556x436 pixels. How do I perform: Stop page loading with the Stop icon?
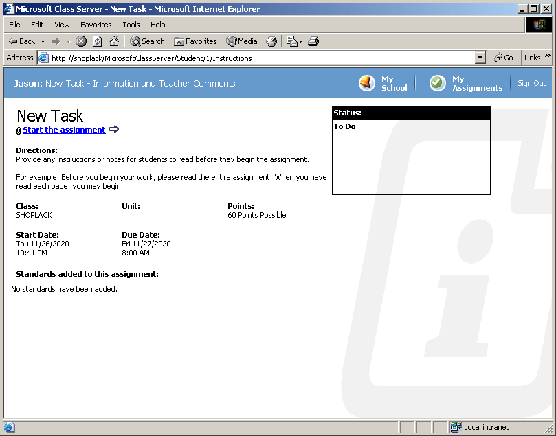[x=81, y=41]
